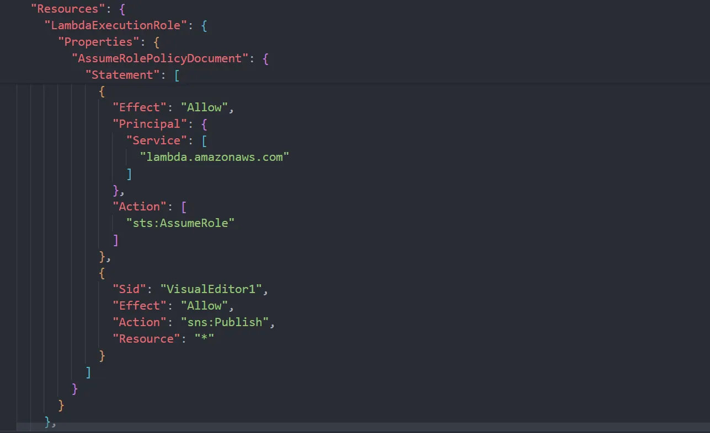The width and height of the screenshot is (710, 433).
Task: Click the "Allow" value next to Effect
Action: (x=205, y=107)
